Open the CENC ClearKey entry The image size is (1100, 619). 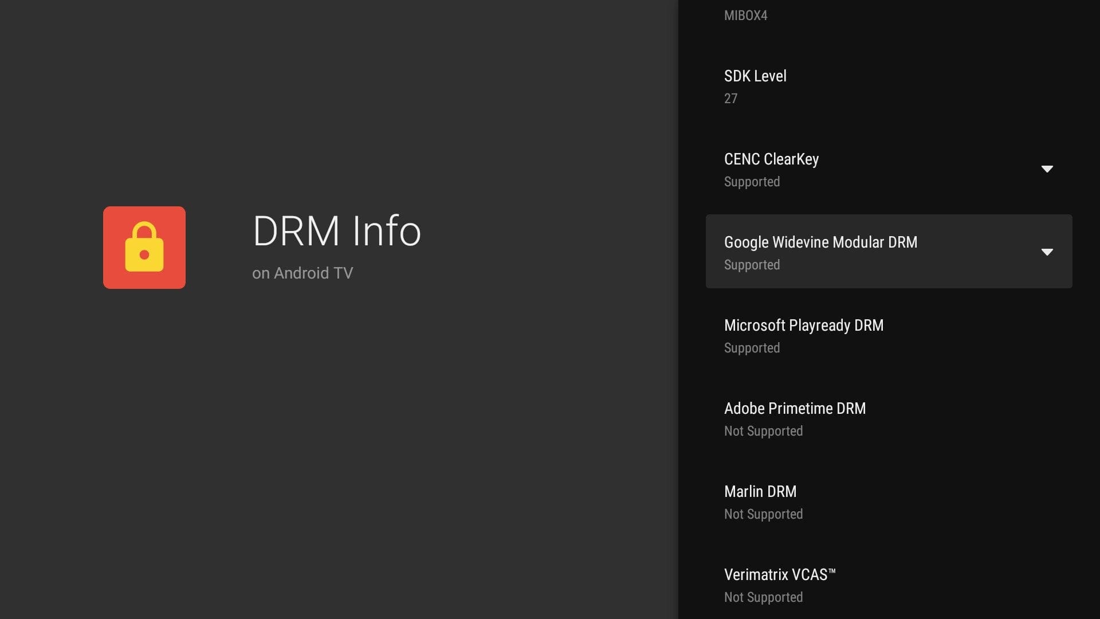771,159
